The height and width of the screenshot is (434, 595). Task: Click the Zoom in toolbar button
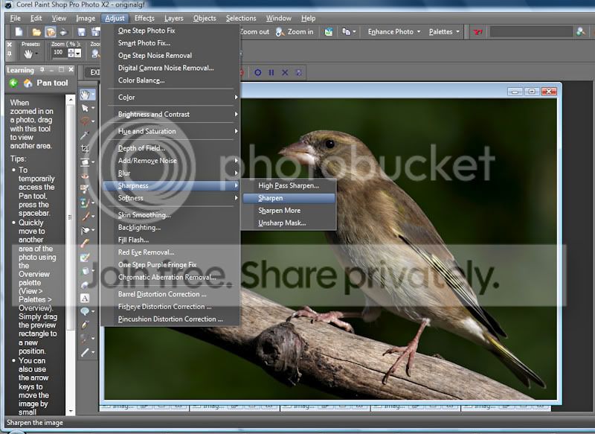(295, 32)
